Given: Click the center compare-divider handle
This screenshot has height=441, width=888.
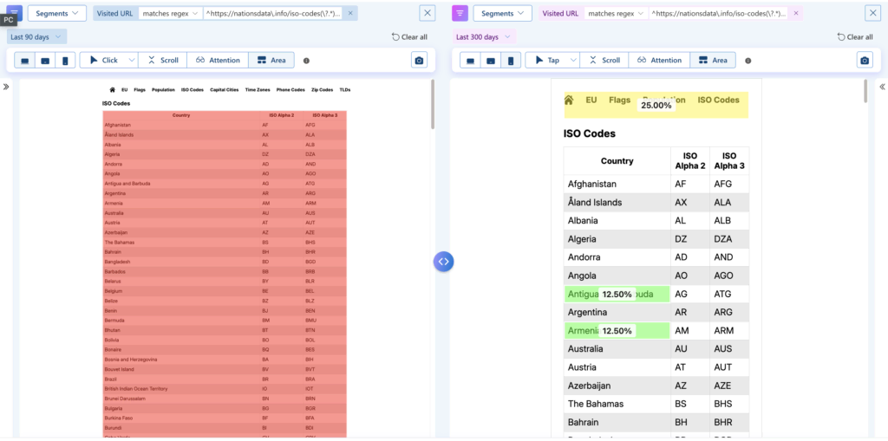Looking at the screenshot, I should (x=443, y=261).
